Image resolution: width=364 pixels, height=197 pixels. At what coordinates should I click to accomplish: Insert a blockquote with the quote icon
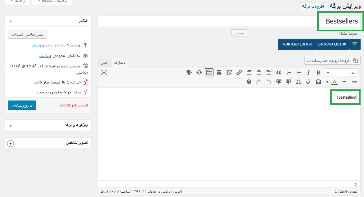tap(279, 73)
